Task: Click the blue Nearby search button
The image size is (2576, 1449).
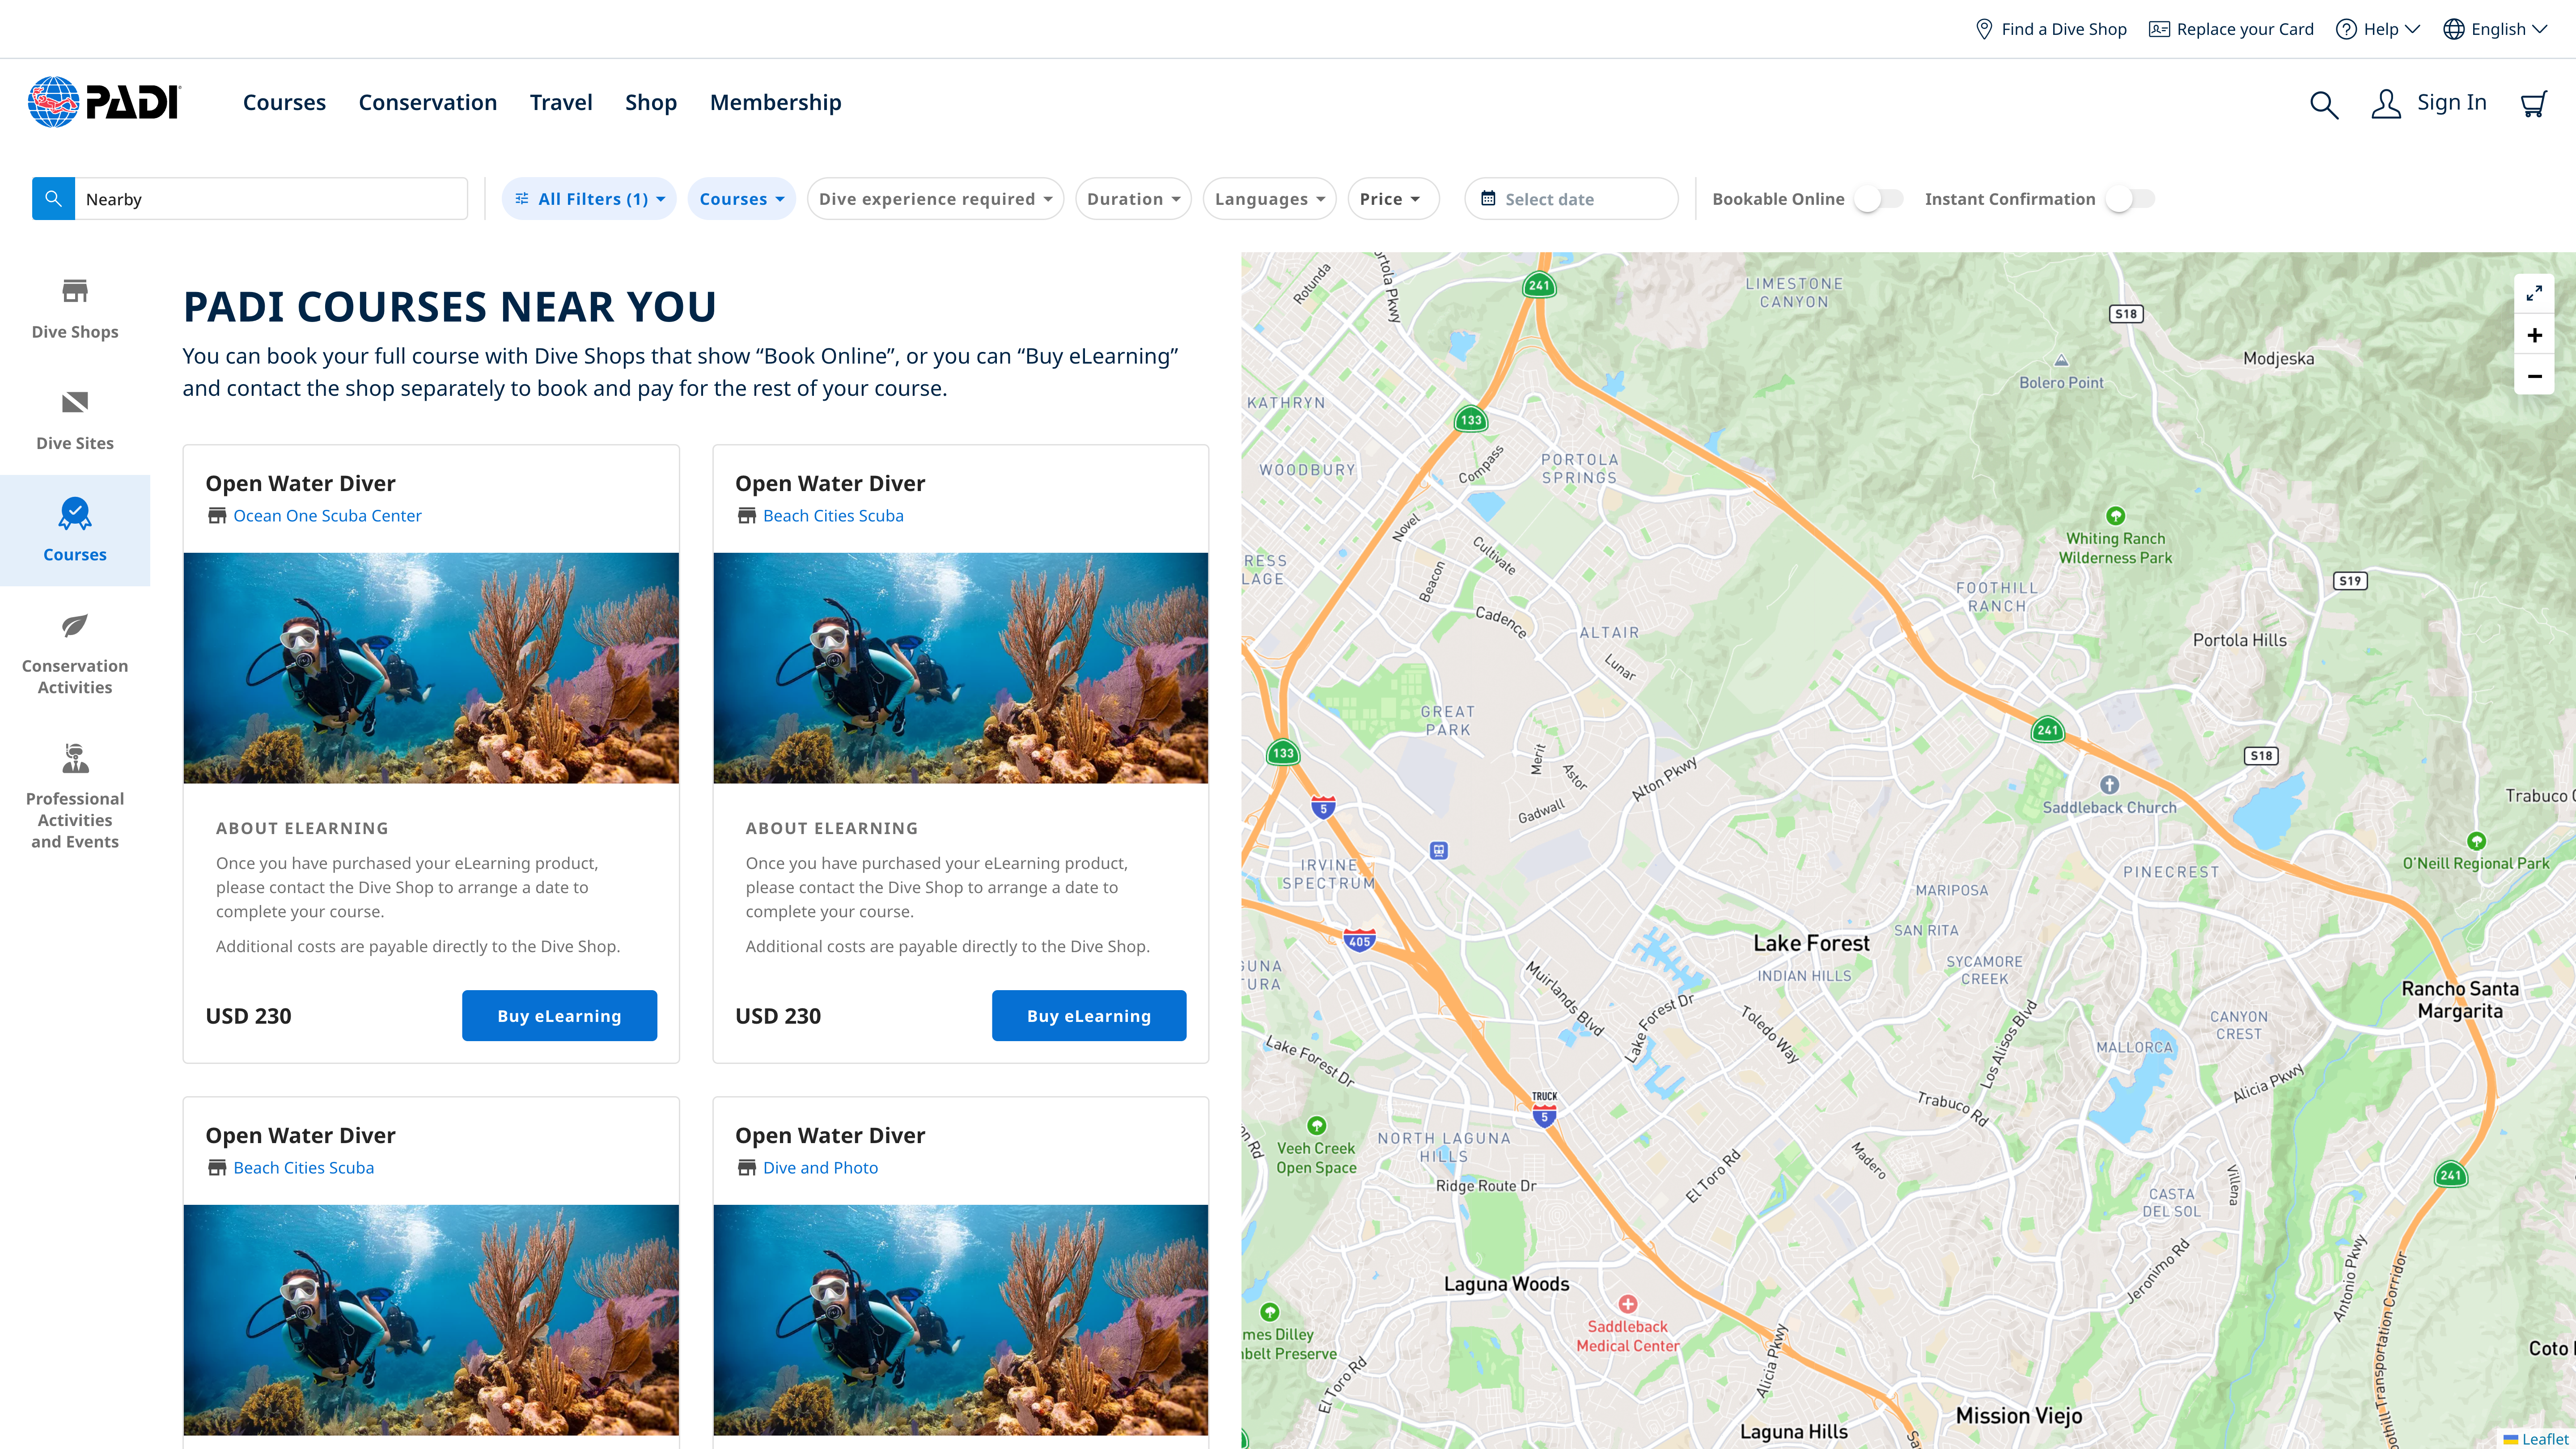Action: pos(54,199)
